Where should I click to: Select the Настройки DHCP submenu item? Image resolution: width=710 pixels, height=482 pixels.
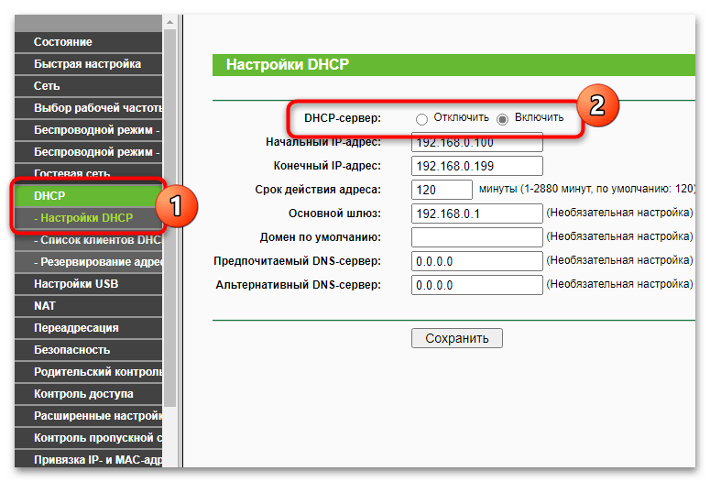point(88,218)
